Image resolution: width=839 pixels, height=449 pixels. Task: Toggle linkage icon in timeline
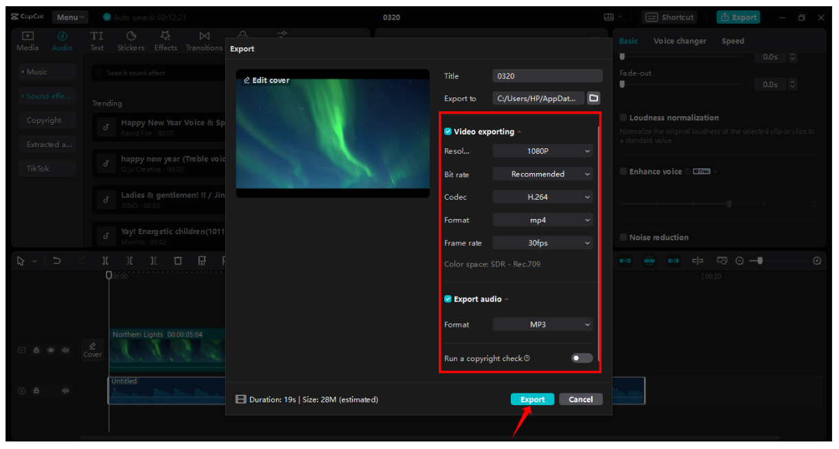tap(674, 261)
